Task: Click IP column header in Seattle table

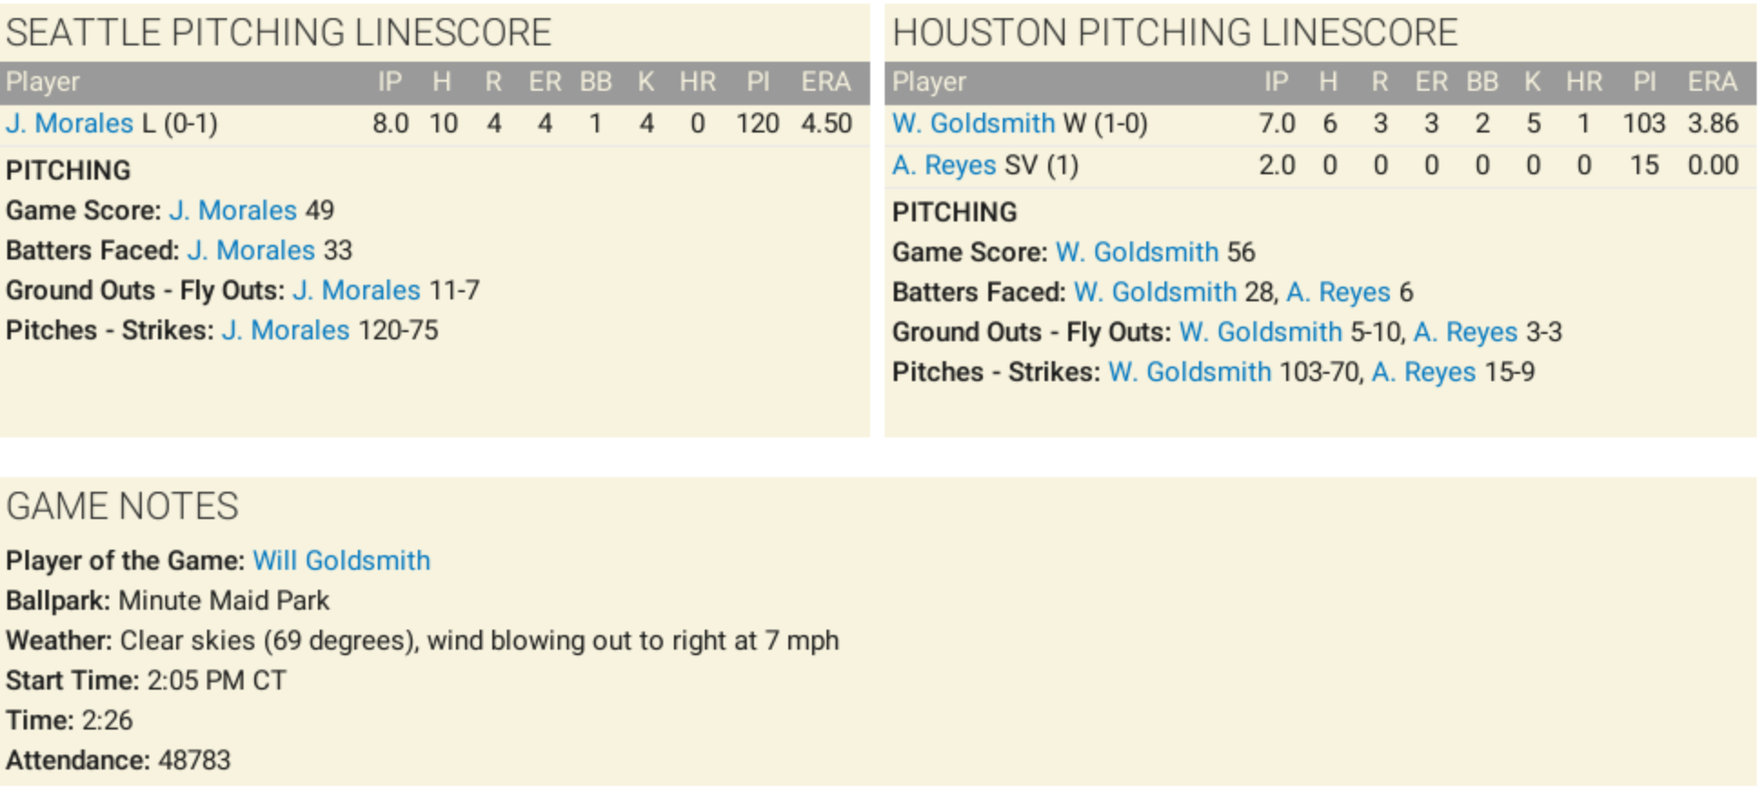Action: click(x=390, y=83)
